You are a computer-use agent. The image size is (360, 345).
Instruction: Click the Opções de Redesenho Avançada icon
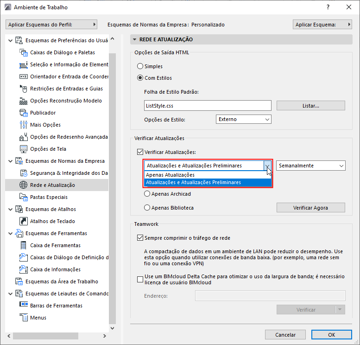click(24, 137)
